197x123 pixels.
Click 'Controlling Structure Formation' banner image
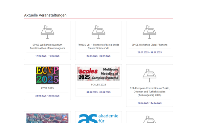point(47,118)
